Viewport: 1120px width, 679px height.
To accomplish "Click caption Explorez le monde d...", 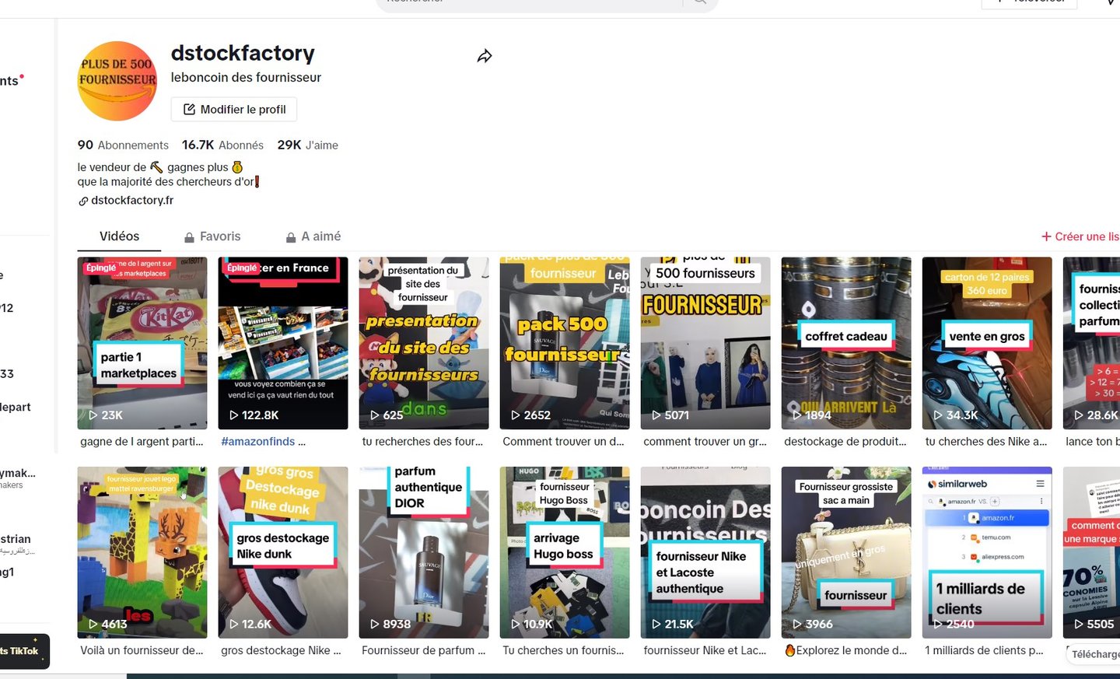I will [x=845, y=650].
